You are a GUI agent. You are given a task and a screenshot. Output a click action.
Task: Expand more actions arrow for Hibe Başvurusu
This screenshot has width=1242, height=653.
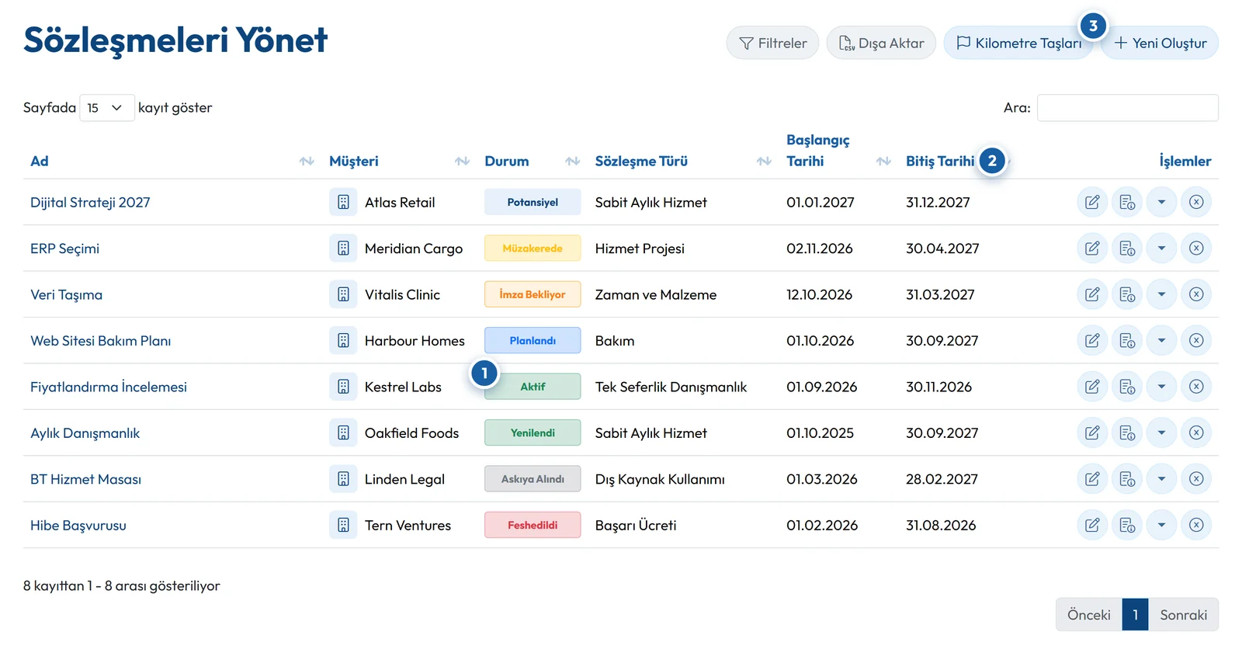(x=1161, y=525)
